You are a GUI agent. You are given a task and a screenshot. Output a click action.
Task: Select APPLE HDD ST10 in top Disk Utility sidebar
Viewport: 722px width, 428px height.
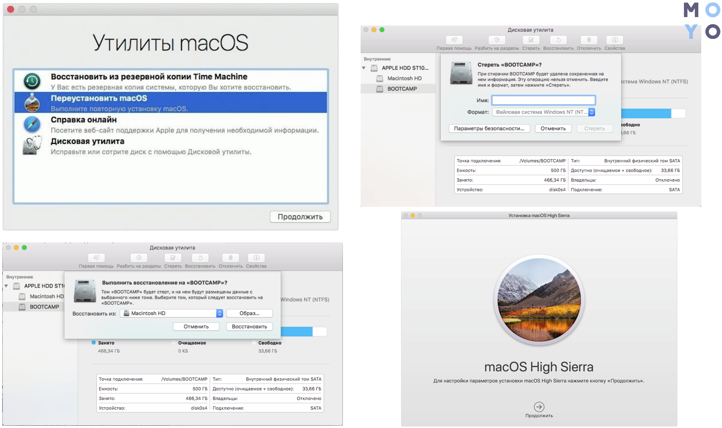pos(398,68)
